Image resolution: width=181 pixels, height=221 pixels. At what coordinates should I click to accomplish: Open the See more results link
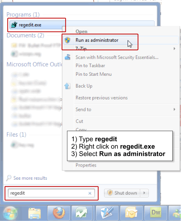tap(30, 178)
